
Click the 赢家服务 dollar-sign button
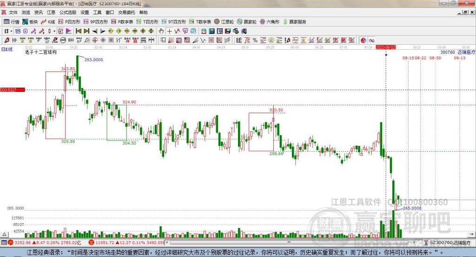tap(294, 22)
